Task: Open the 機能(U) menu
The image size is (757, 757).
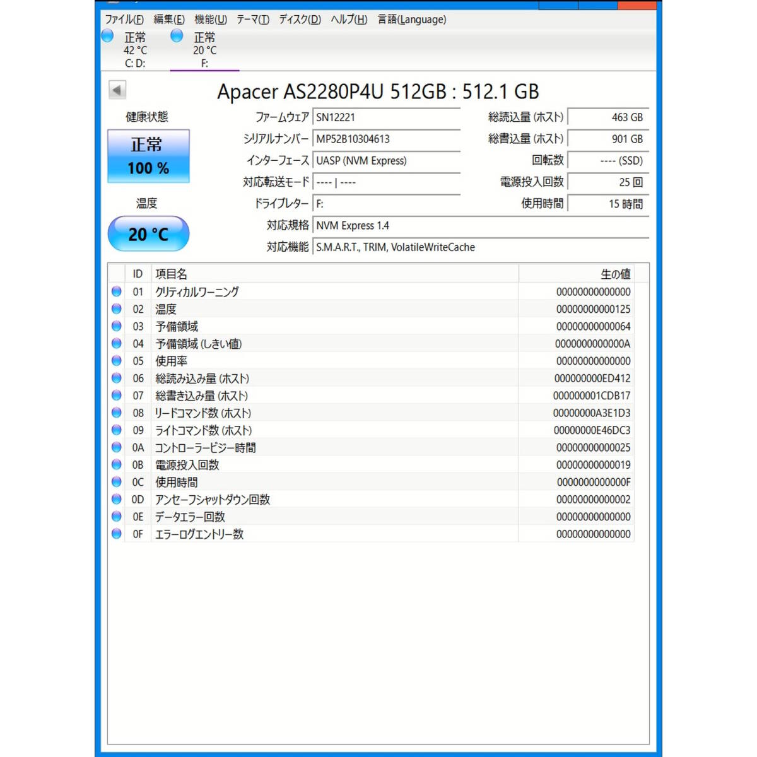Action: (x=211, y=20)
